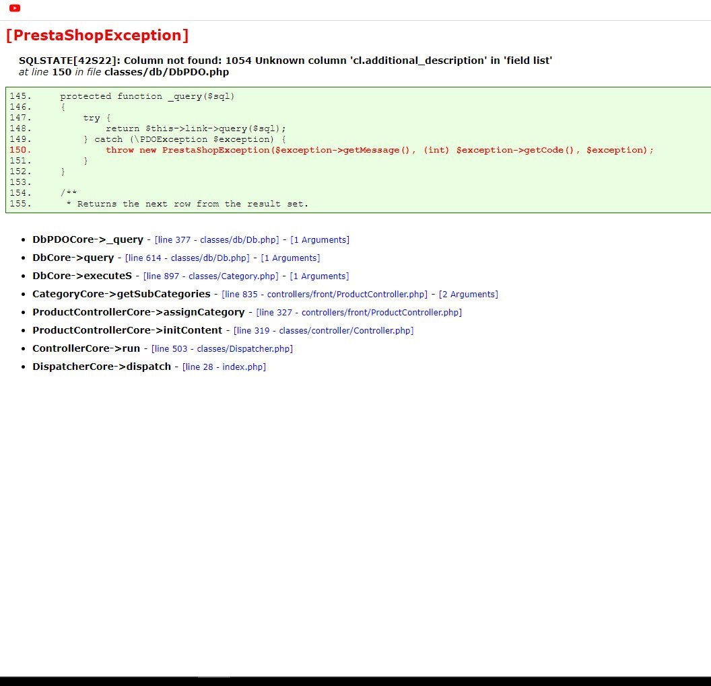
Task: Click CategoryCore->getSubCategories trace entry
Action: click(x=121, y=293)
